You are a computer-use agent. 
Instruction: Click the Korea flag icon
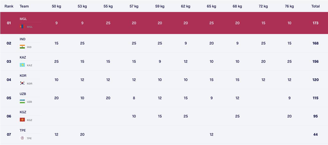point(22,83)
